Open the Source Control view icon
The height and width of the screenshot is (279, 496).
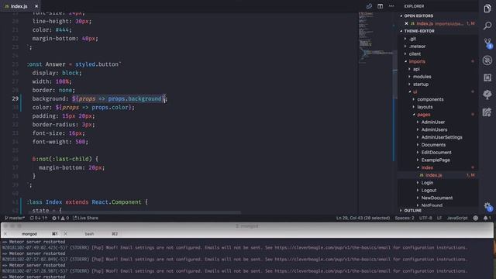(487, 43)
